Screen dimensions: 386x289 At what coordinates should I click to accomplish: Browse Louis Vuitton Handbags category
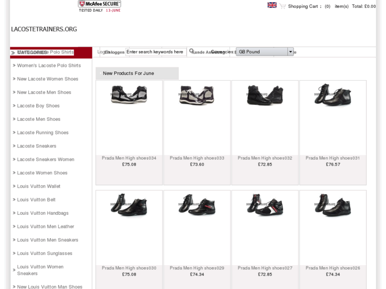pos(42,213)
